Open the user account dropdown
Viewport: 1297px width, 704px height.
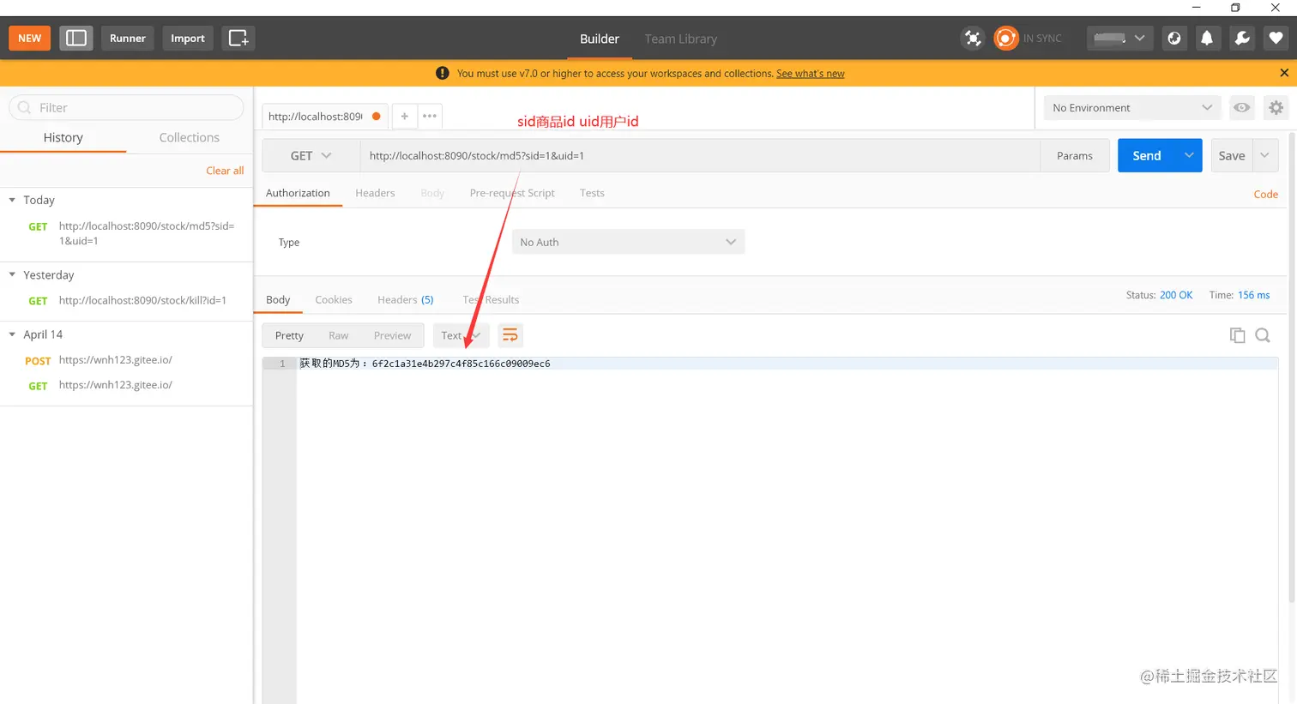pyautogui.click(x=1119, y=38)
